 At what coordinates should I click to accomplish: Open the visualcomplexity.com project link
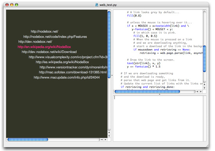click(x=68, y=57)
